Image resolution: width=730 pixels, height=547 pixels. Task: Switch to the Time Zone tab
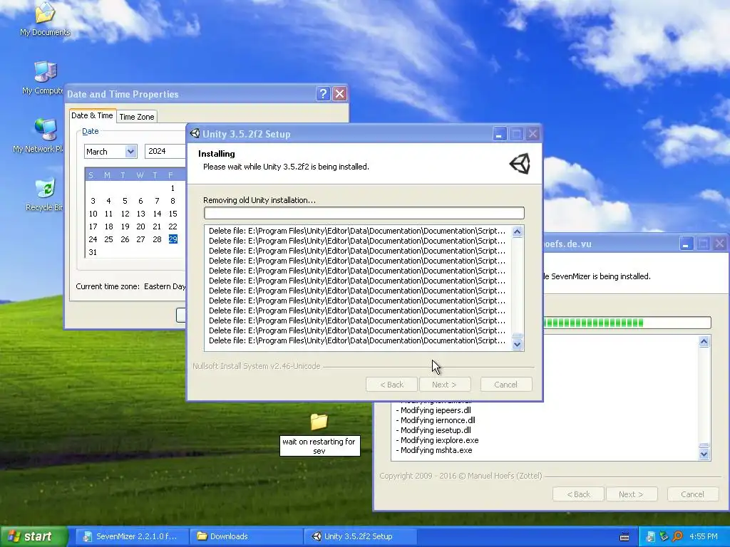coord(136,117)
